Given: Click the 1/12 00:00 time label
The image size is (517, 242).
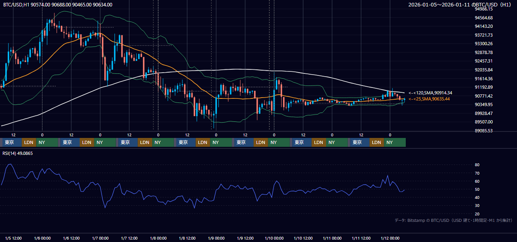Looking at the screenshot, I should point(390,238).
